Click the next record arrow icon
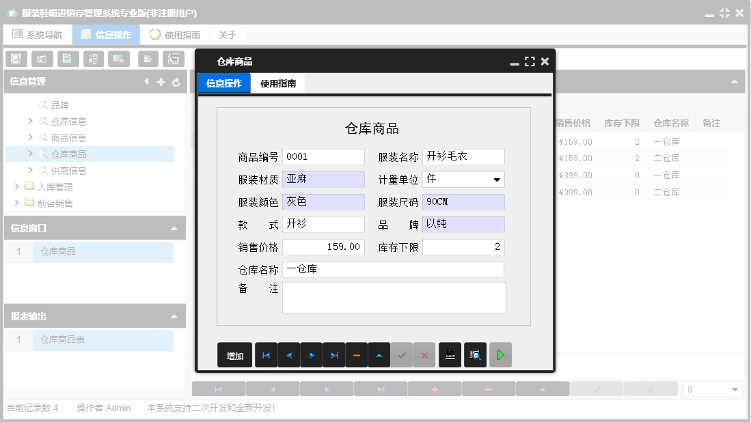This screenshot has height=422, width=751. [312, 354]
